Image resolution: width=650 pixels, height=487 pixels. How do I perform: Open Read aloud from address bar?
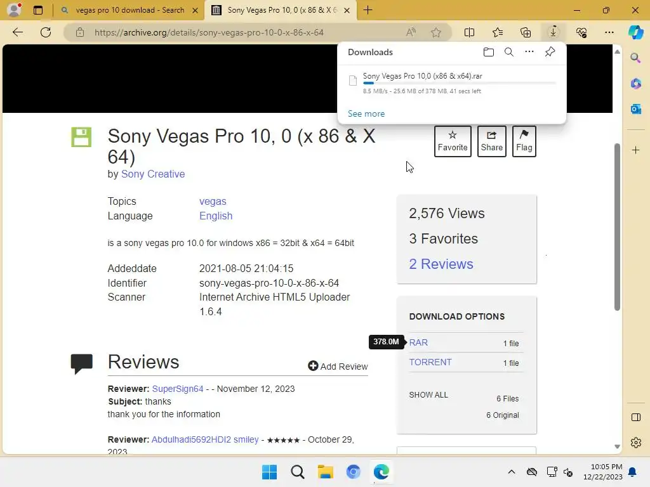(411, 32)
